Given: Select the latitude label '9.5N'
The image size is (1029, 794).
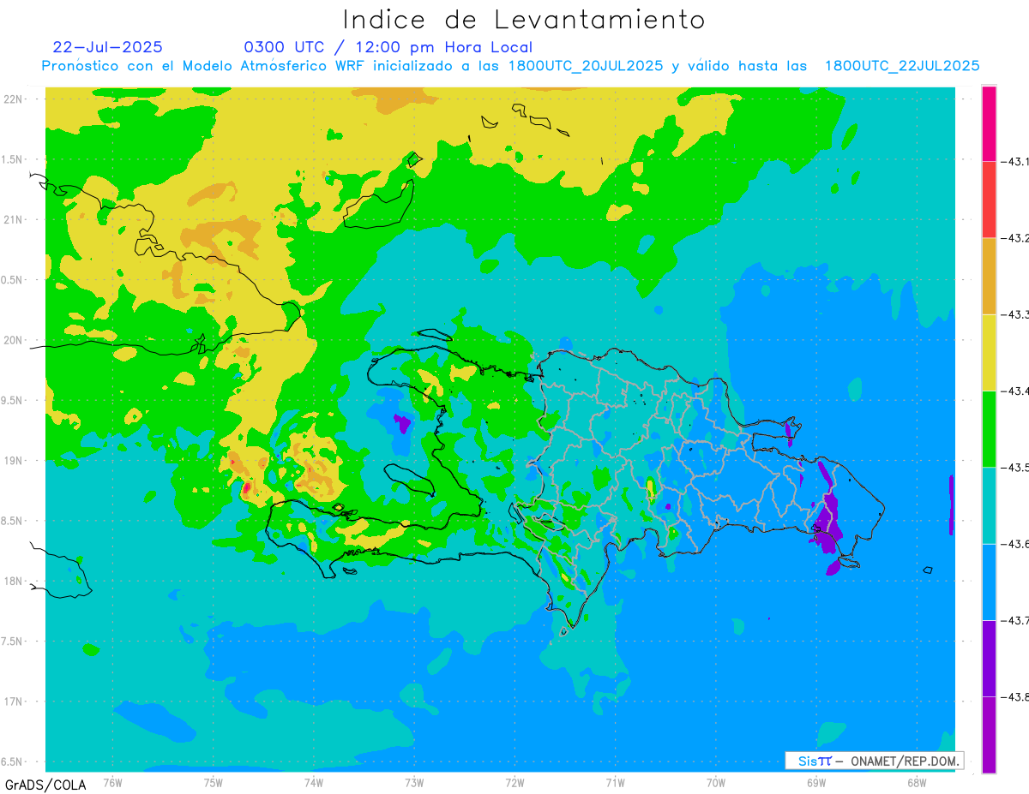Looking at the screenshot, I should click(13, 400).
